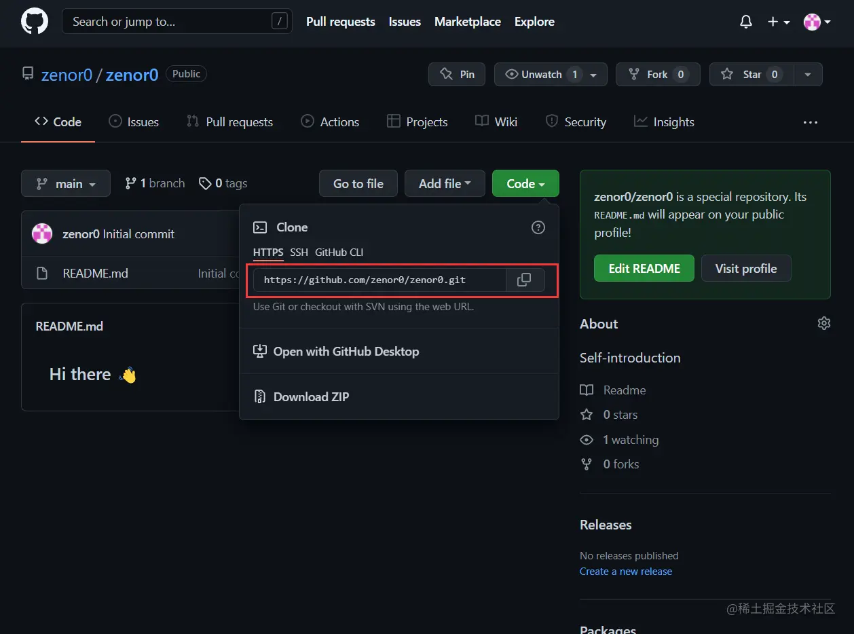Open the README.md file row

coord(130,274)
